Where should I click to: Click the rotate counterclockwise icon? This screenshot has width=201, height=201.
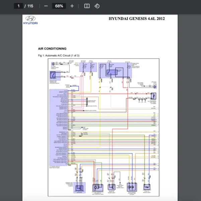coord(97,6)
